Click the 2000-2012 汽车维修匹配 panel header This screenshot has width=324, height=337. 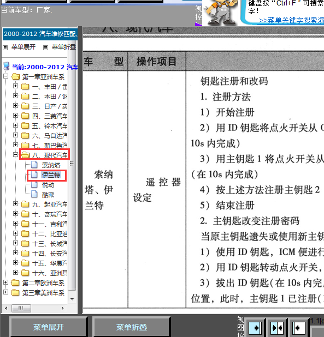point(40,34)
